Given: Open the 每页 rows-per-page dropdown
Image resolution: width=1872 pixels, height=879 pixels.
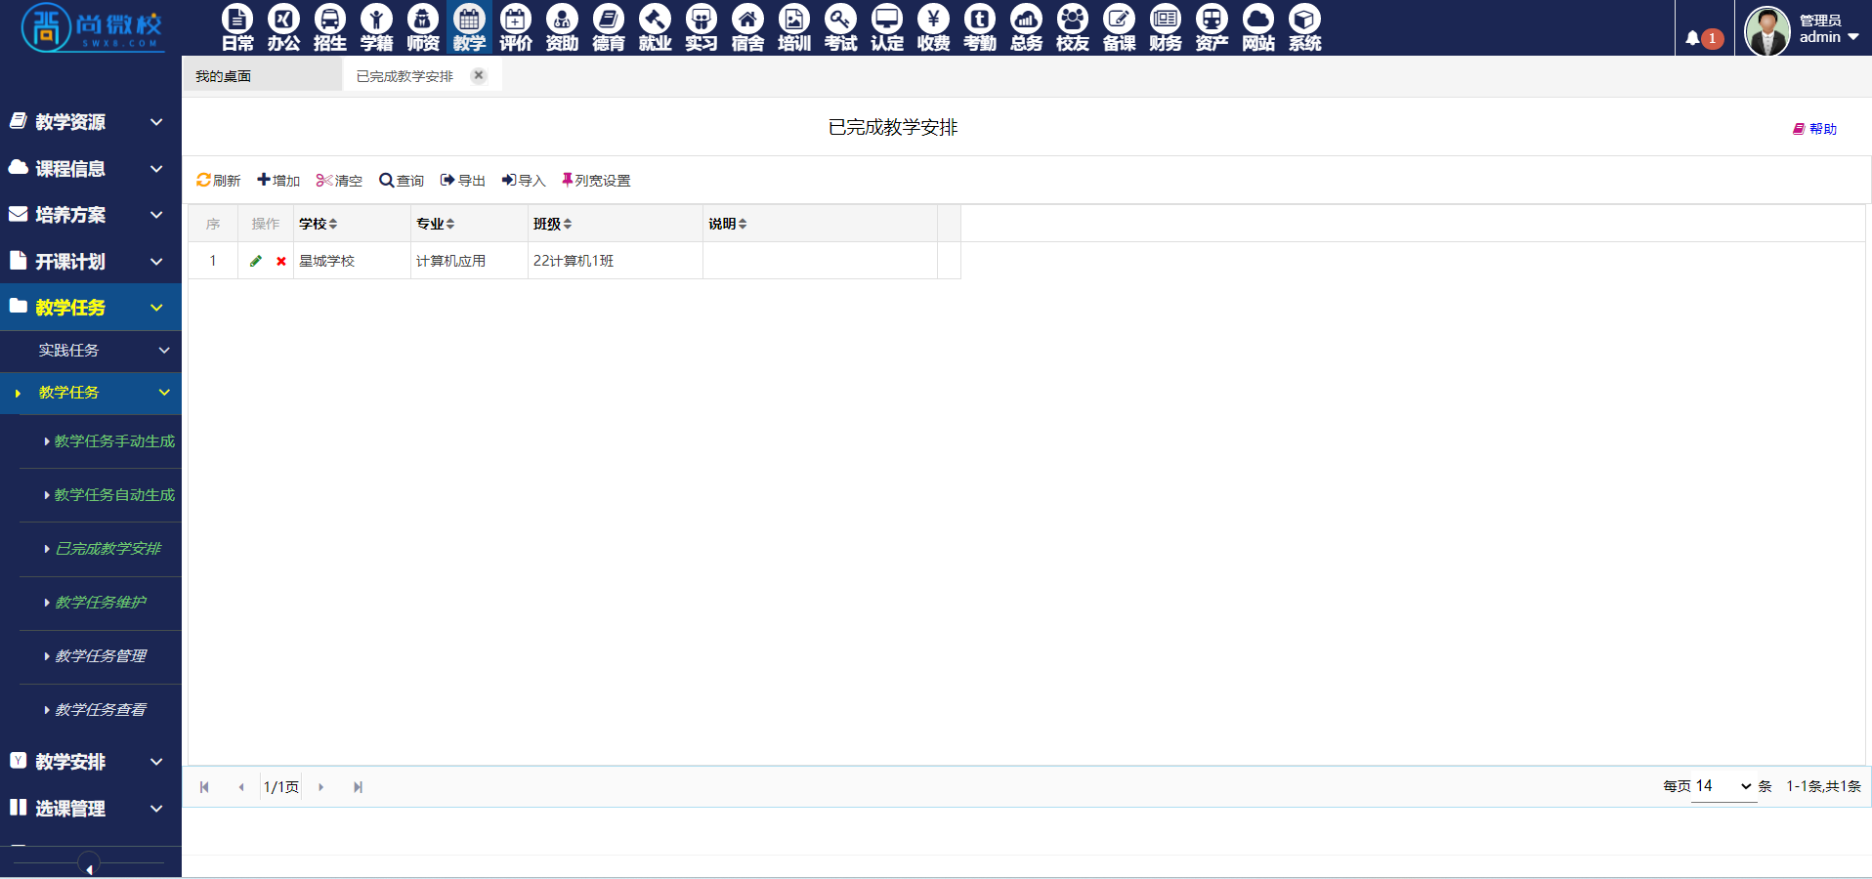Looking at the screenshot, I should click(x=1723, y=786).
